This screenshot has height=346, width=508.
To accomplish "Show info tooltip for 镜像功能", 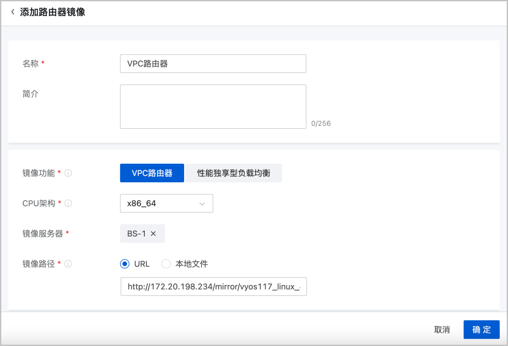I will pyautogui.click(x=68, y=173).
